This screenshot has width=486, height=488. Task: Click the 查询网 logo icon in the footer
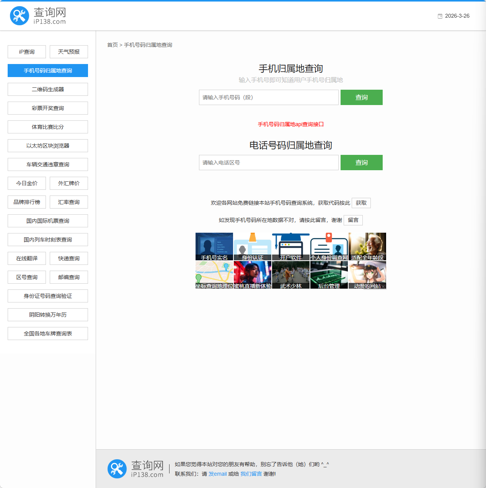coord(117,468)
